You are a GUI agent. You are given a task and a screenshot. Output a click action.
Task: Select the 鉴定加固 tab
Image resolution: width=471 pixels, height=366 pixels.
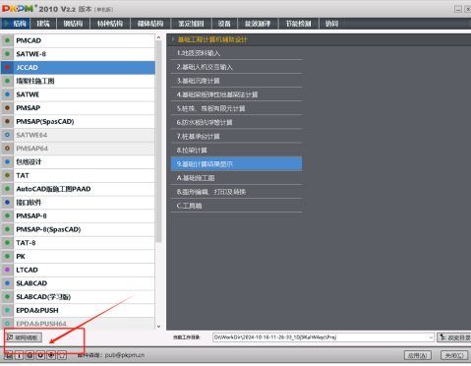point(191,24)
